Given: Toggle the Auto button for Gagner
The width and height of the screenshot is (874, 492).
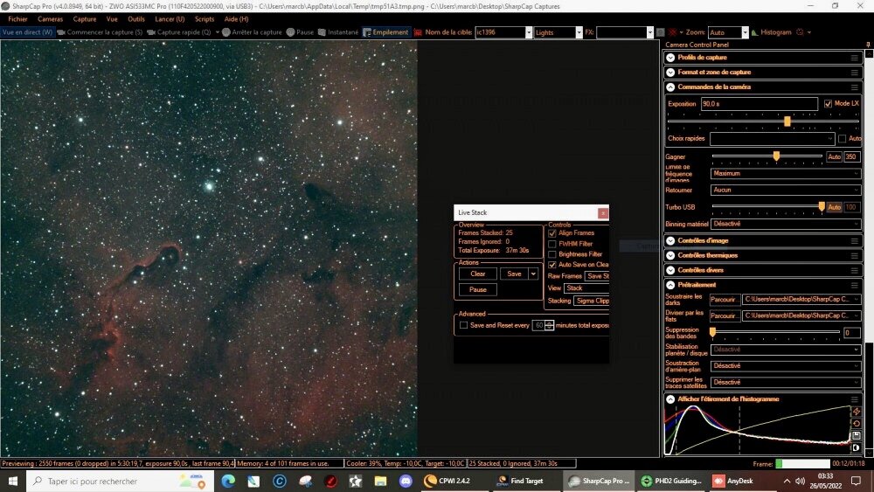Looking at the screenshot, I should pyautogui.click(x=834, y=157).
